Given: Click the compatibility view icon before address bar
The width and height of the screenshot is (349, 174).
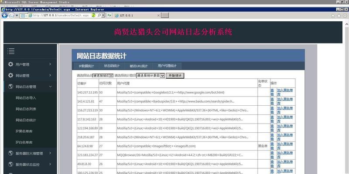Looking at the screenshot, I should point(24,16).
